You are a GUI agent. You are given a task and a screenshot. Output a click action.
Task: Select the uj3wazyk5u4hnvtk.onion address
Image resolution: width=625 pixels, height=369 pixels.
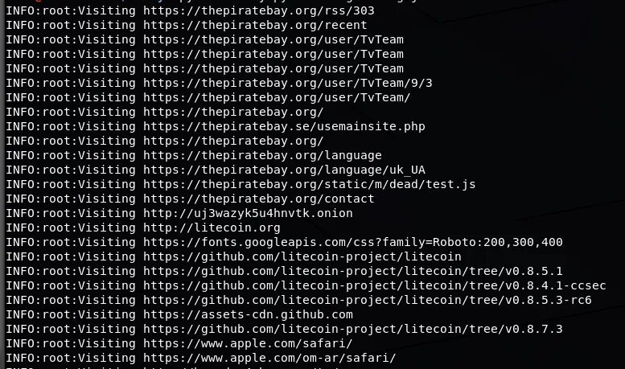pyautogui.click(x=248, y=213)
